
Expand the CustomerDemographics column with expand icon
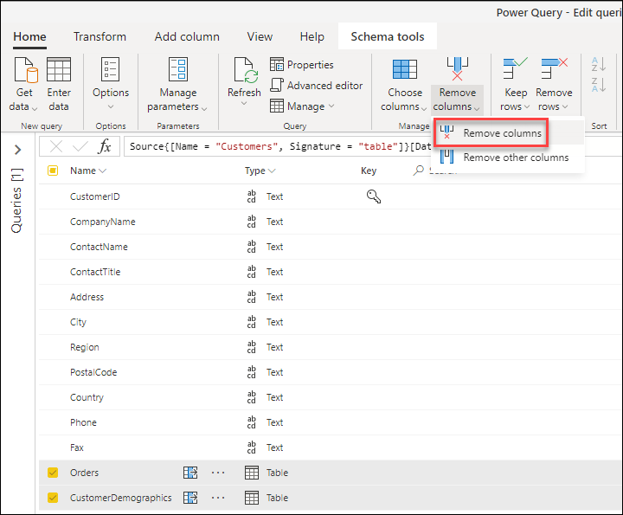click(x=190, y=498)
